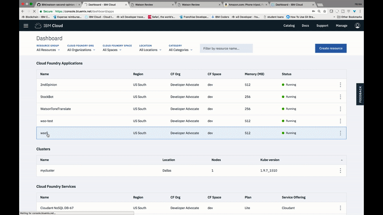Open the Docs menu item

305,26
